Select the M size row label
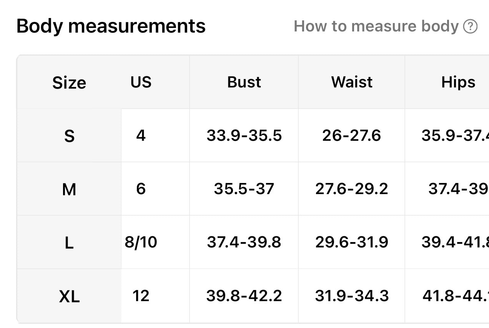Screen dimensions: 489x328 69,190
